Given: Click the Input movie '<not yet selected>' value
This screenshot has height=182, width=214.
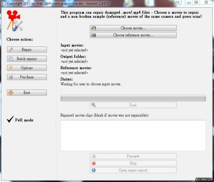Looking at the screenshot, I should (x=74, y=50).
